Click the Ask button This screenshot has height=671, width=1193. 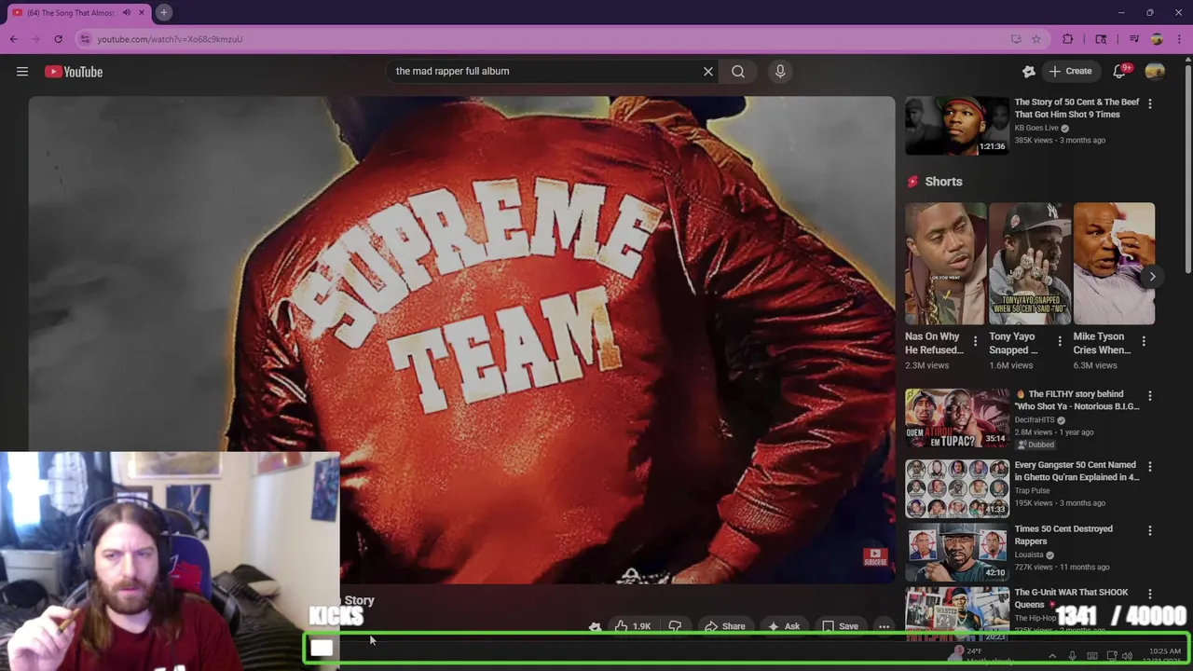(784, 626)
